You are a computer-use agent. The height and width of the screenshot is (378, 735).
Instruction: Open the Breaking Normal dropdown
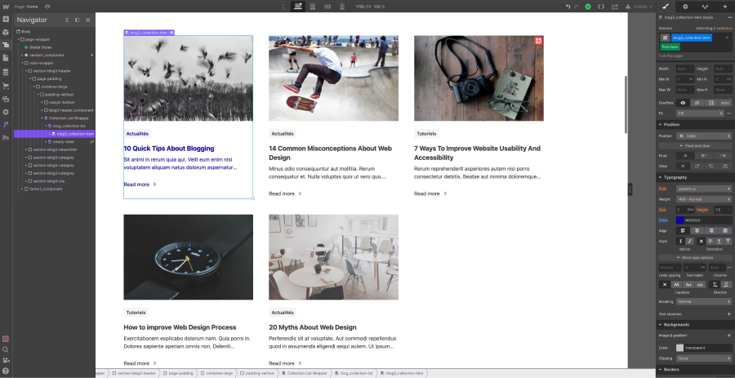(x=704, y=301)
